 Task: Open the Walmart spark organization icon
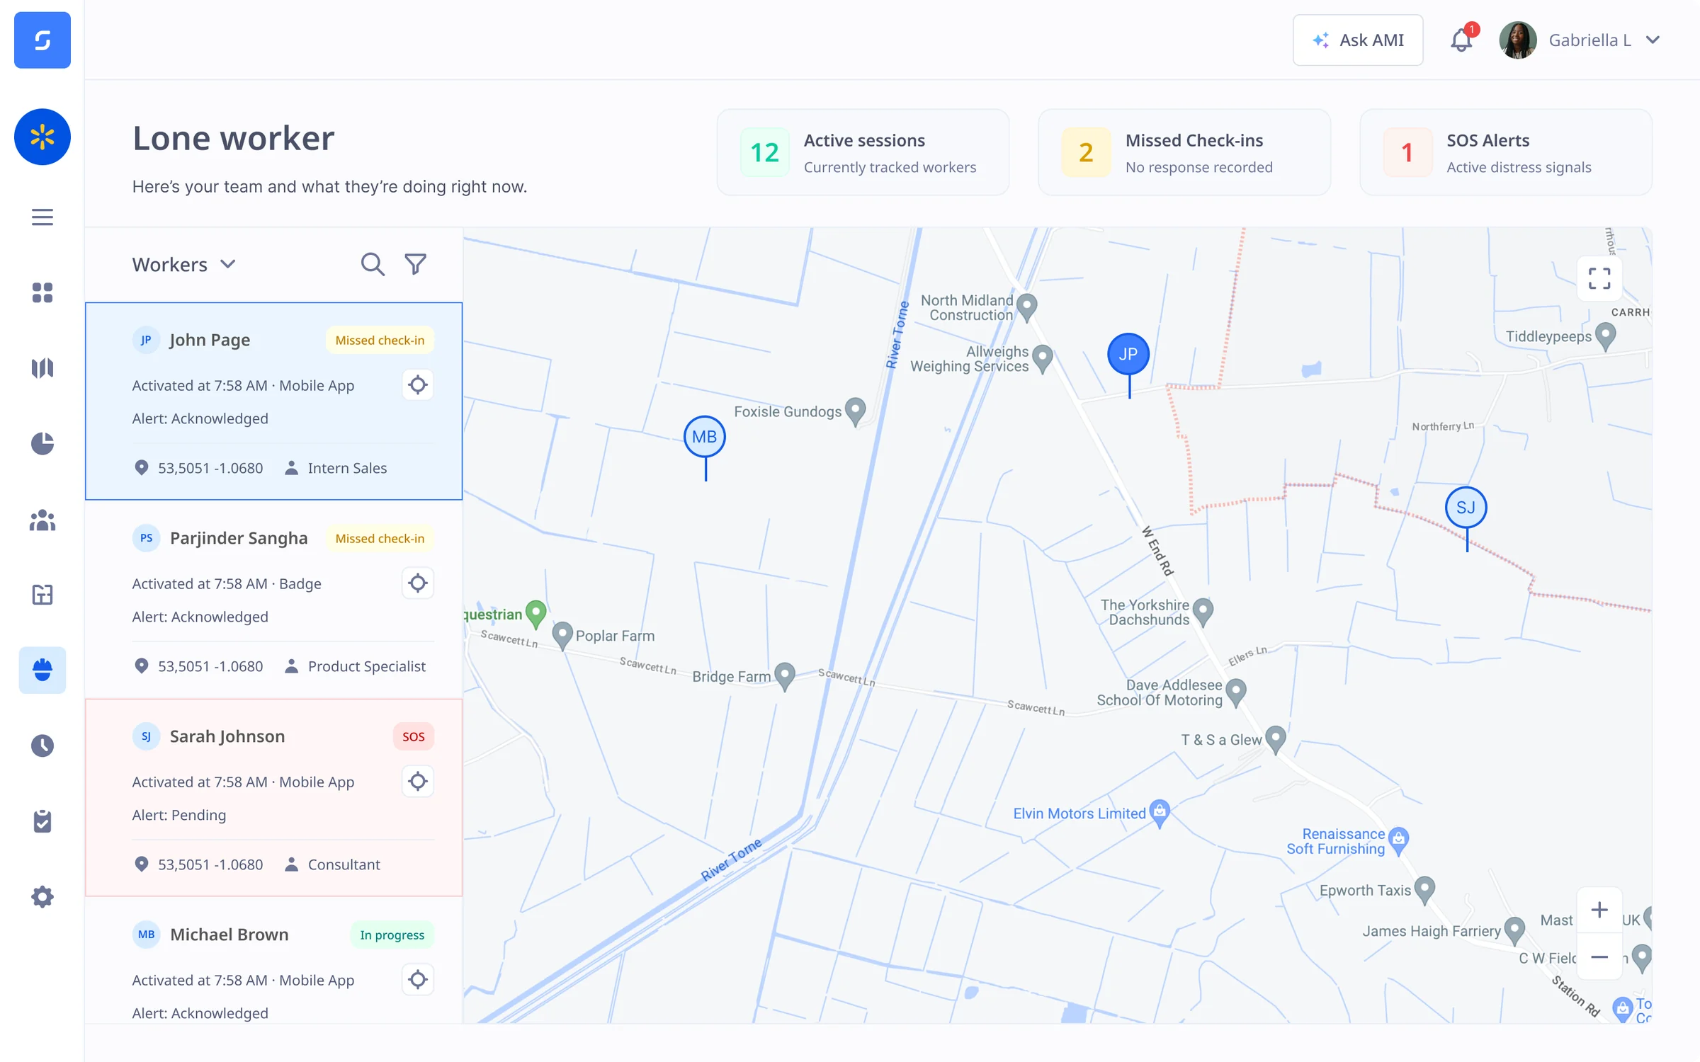coord(42,137)
